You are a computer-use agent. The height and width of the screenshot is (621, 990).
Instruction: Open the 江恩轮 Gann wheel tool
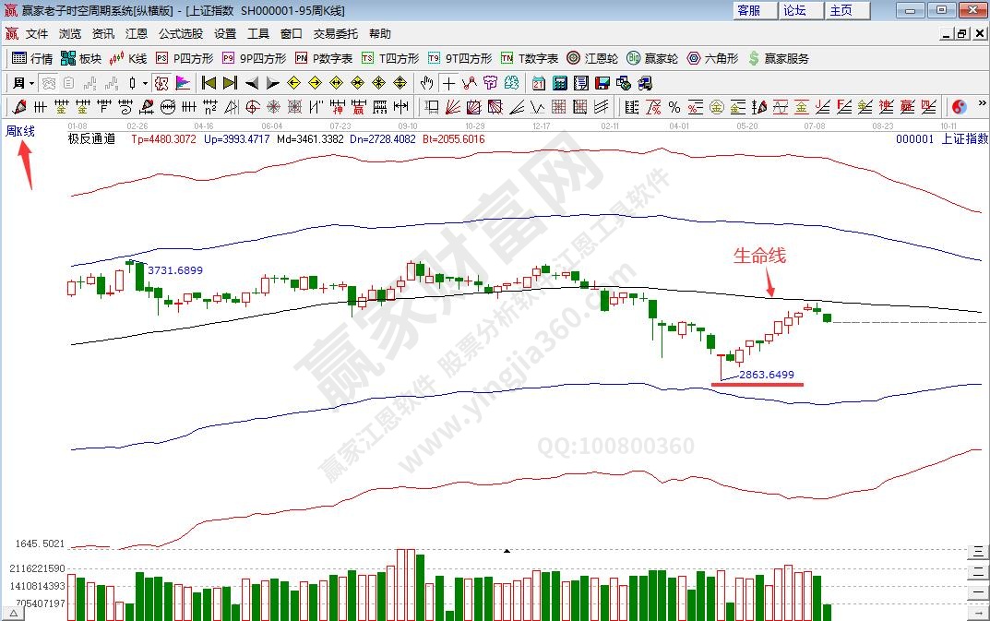592,58
